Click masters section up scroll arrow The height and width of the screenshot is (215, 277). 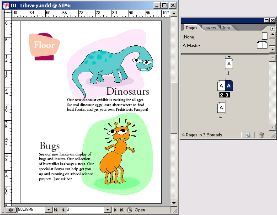coord(272,34)
